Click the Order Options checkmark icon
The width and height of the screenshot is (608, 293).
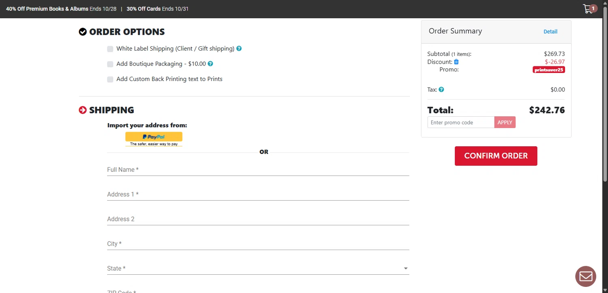tap(83, 32)
